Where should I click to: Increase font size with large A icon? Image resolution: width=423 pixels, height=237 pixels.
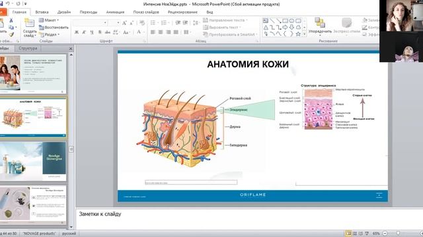124,23
